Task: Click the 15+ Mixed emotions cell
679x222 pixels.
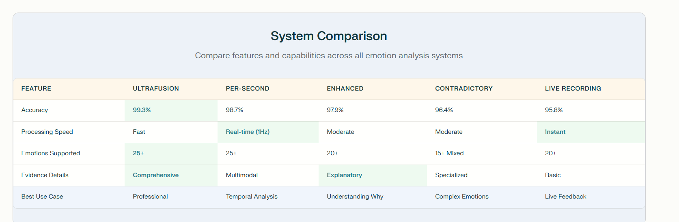Action: [449, 153]
